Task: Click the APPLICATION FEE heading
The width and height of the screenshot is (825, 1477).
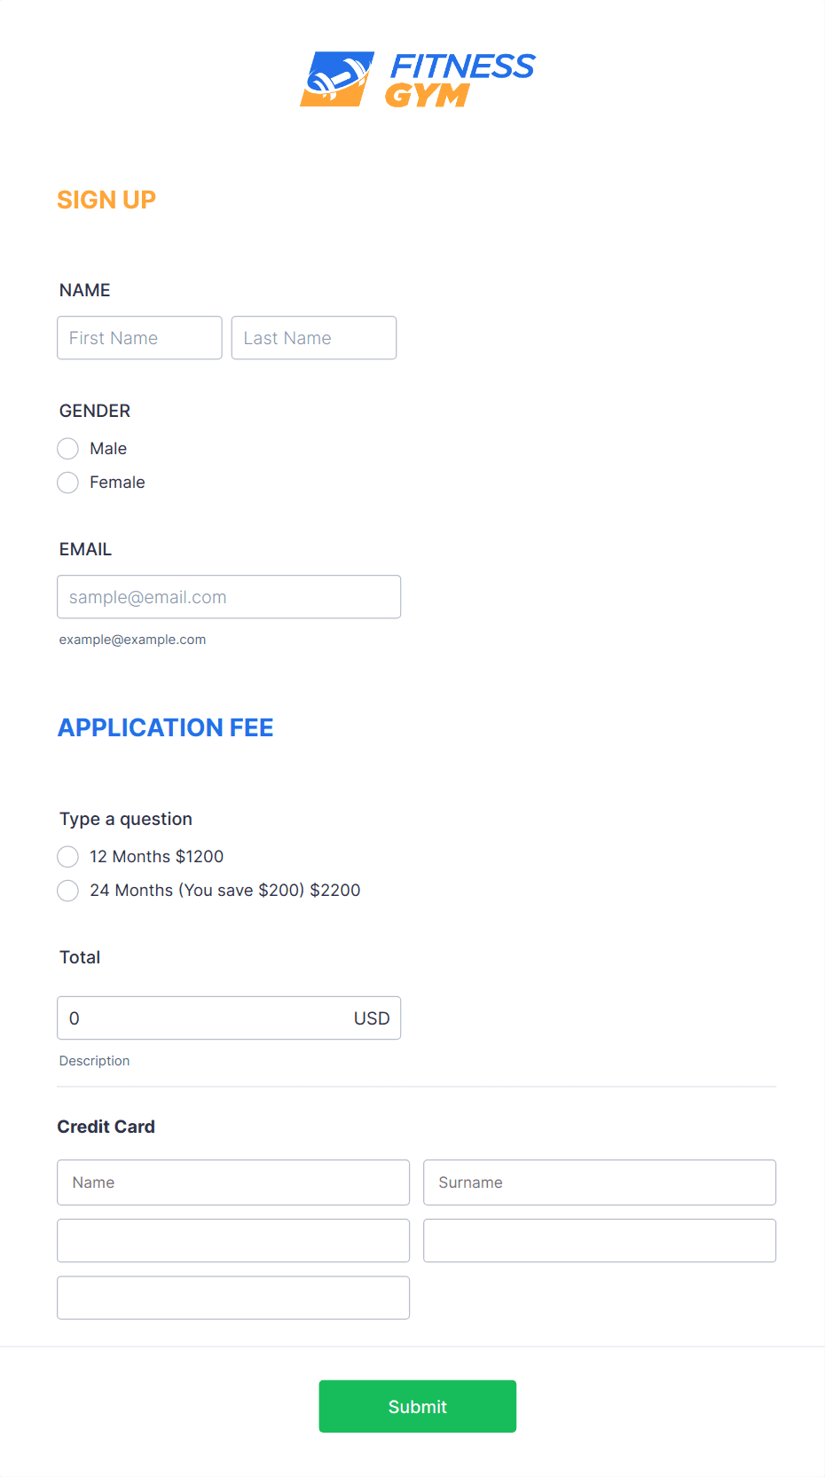Action: click(x=166, y=728)
